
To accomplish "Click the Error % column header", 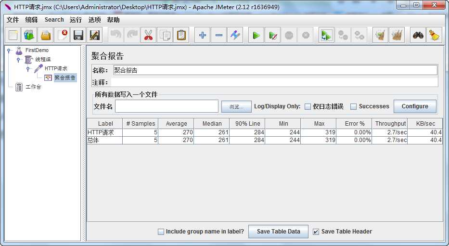I will click(354, 124).
